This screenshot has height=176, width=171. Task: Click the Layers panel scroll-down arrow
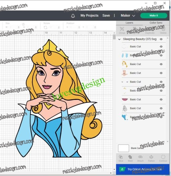(x=168, y=141)
